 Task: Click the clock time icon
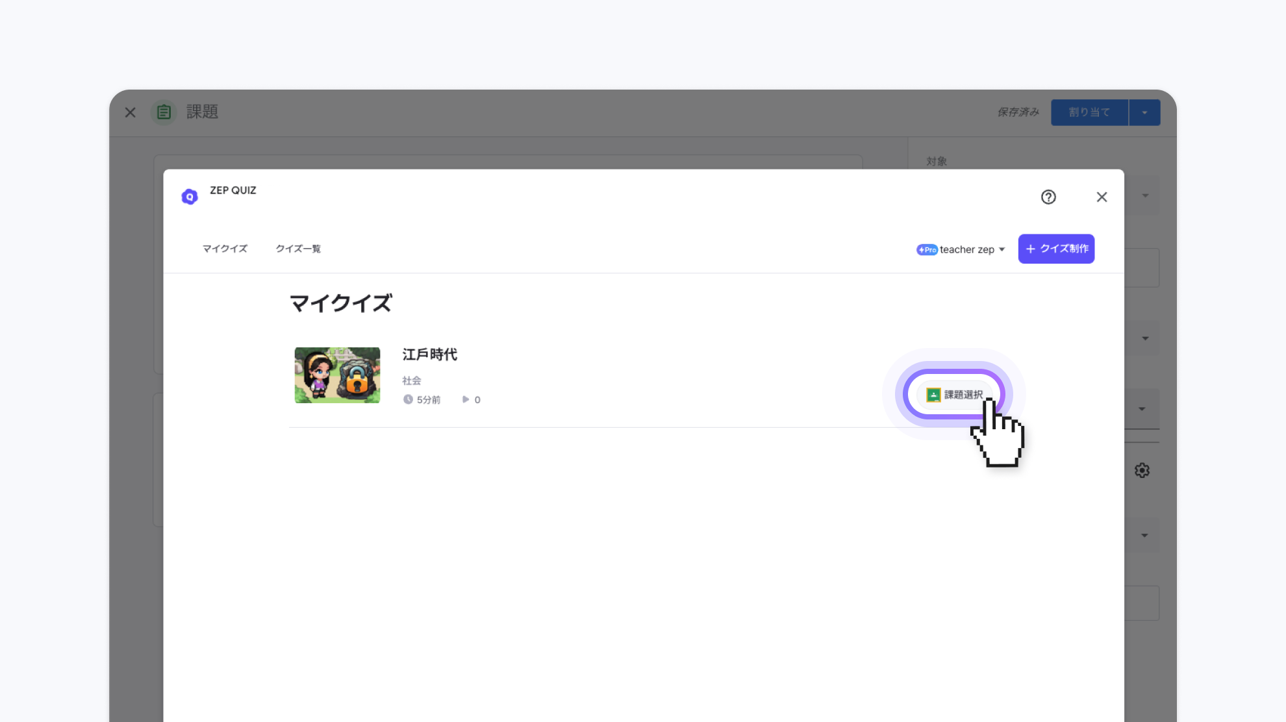click(408, 399)
